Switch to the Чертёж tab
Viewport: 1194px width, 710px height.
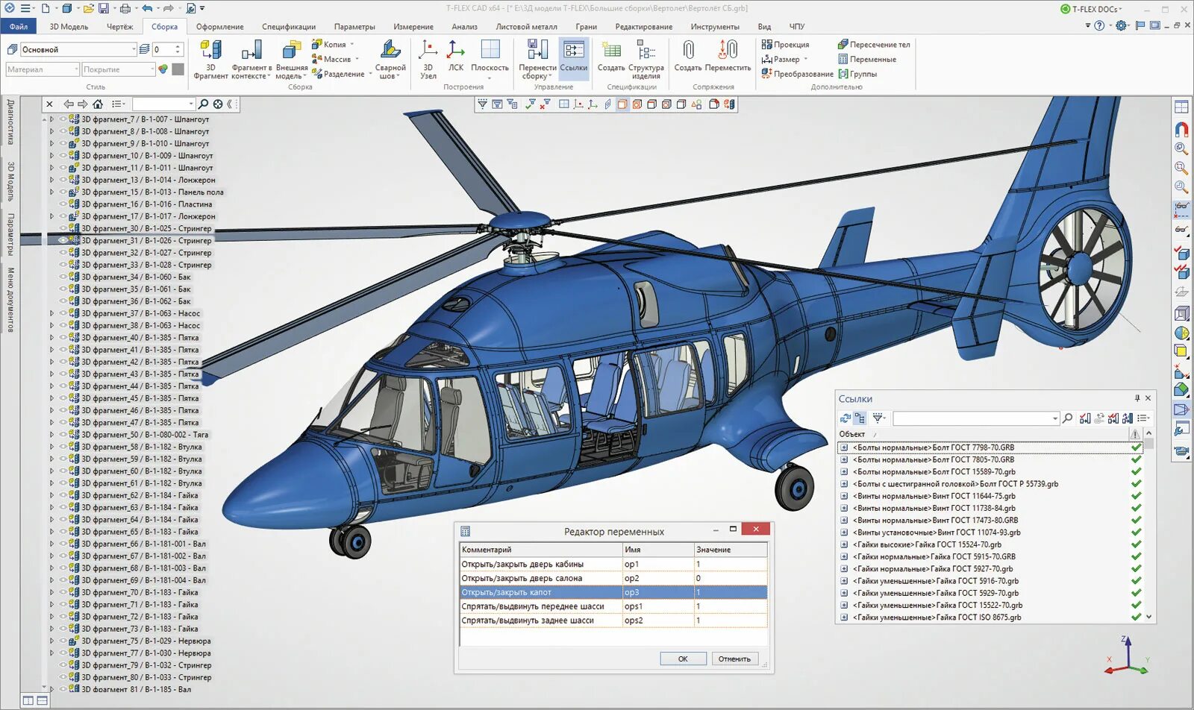(119, 27)
